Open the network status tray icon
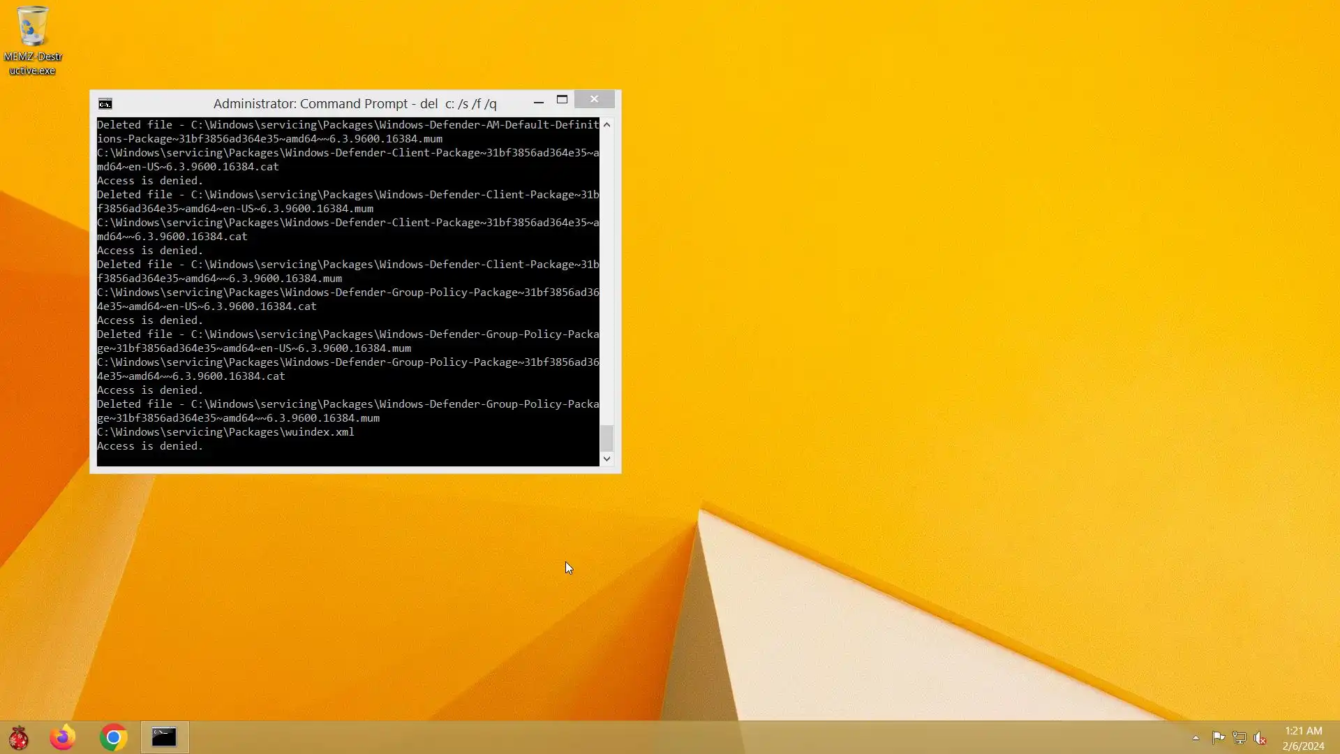Viewport: 1340px width, 754px height. (x=1239, y=738)
